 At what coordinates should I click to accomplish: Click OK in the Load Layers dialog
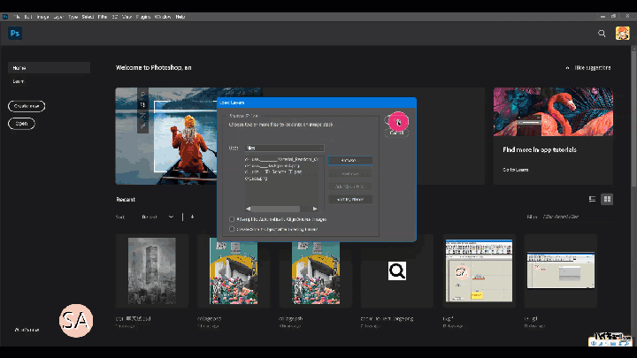(x=396, y=120)
